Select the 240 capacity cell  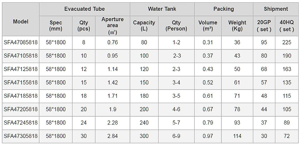tap(144, 122)
